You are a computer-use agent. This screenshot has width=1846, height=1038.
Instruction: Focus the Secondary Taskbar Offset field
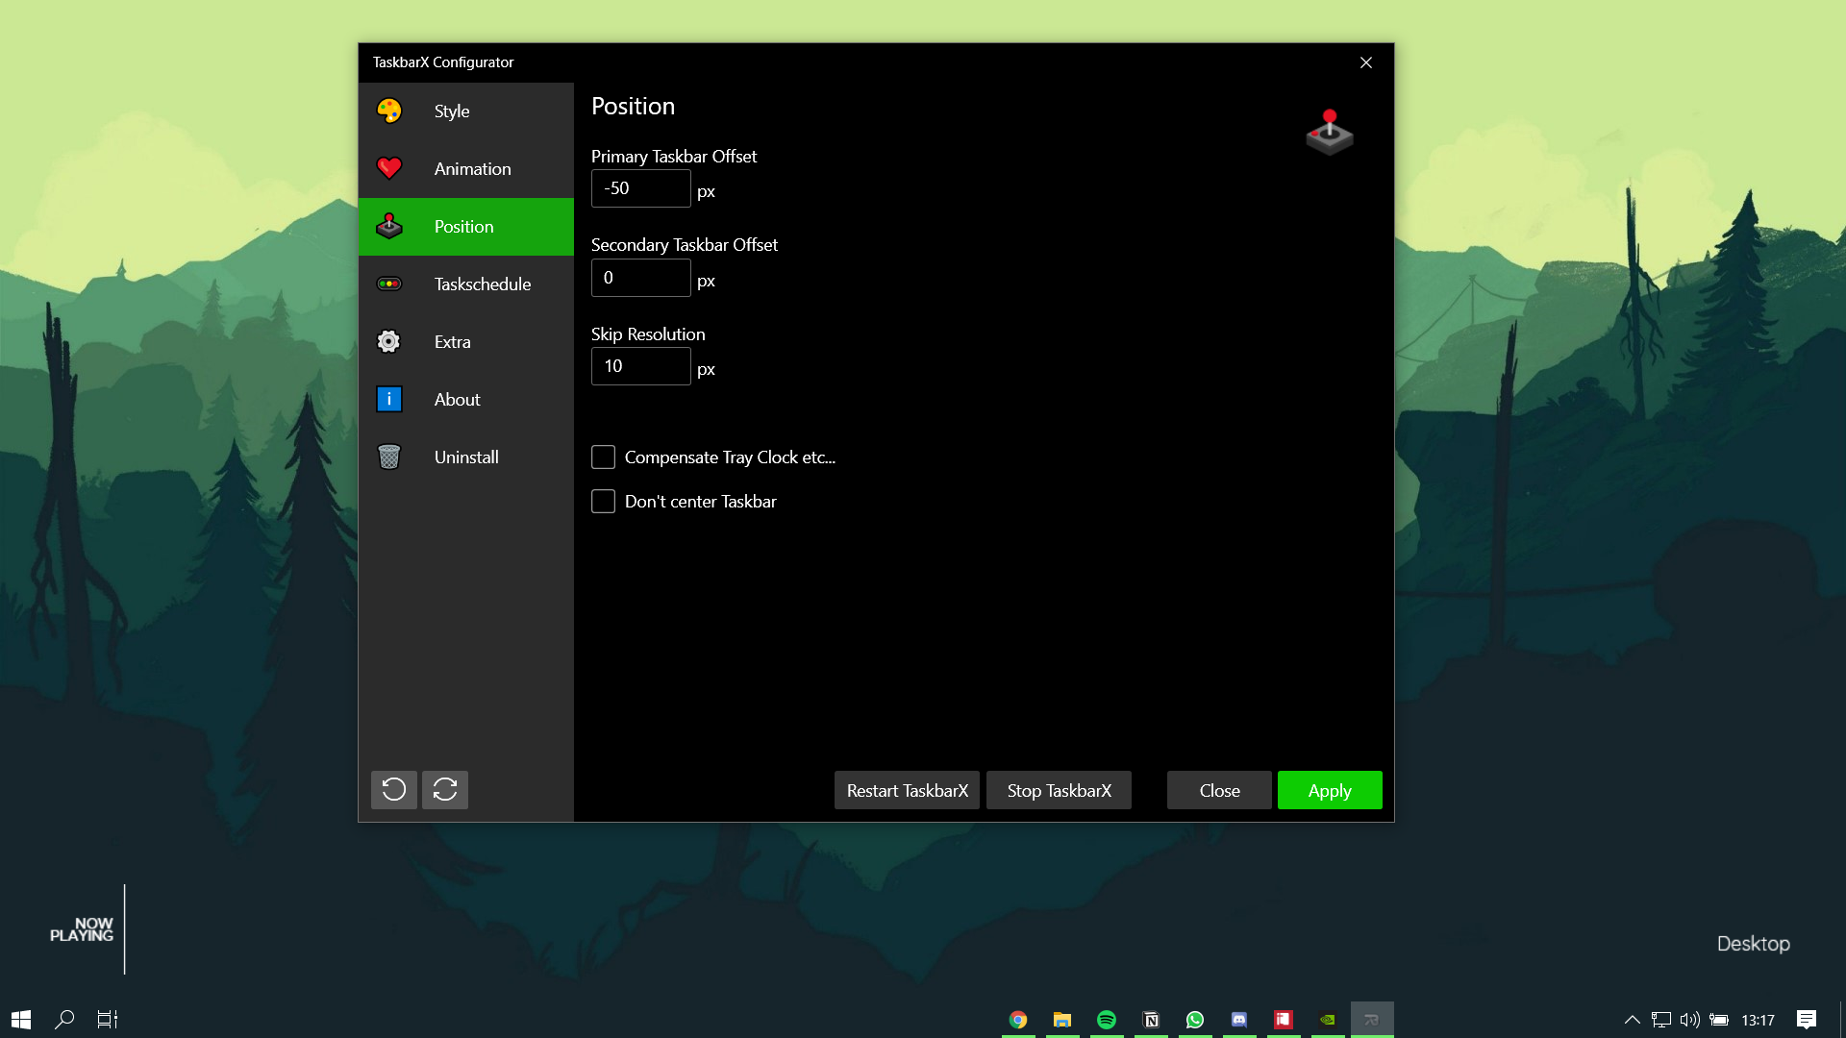click(x=641, y=278)
